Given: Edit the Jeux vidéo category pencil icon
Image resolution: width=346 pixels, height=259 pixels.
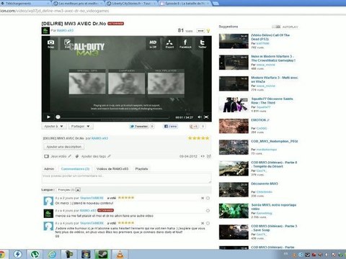Looking at the screenshot, I should click(x=70, y=156).
